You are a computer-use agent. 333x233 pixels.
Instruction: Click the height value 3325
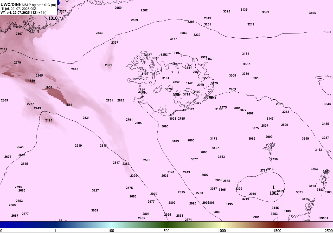[x=227, y=11]
